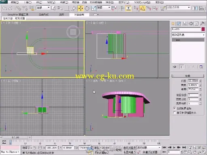This screenshot has width=207, height=155.
Task: Open the Utilities tab with the hammer icon
Action: click(x=202, y=24)
